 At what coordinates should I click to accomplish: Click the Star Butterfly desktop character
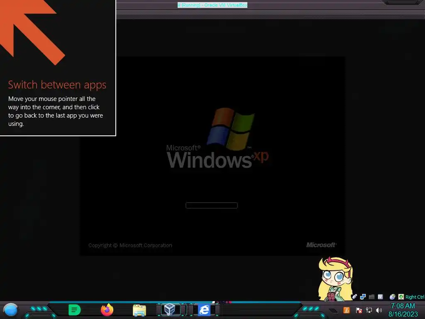tap(335, 279)
